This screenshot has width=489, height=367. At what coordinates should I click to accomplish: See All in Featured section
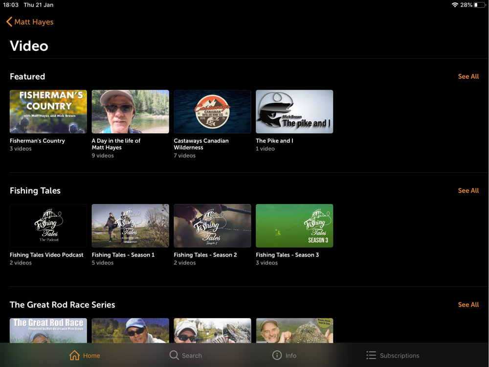pyautogui.click(x=468, y=76)
